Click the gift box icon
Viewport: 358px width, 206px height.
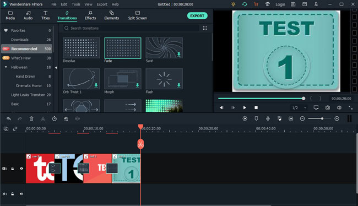268,4
